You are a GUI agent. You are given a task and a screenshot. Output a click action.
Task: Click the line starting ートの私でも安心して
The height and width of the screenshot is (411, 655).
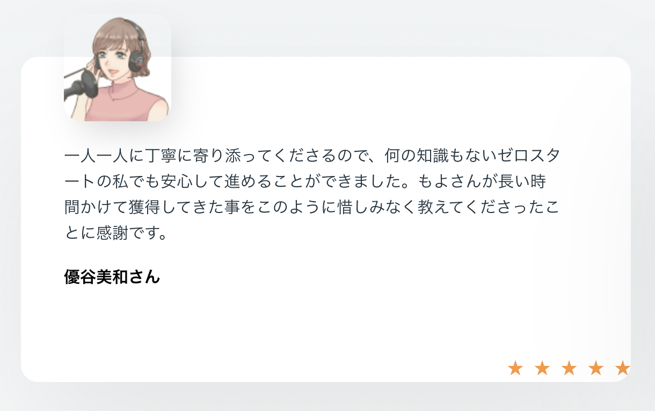pos(305,182)
